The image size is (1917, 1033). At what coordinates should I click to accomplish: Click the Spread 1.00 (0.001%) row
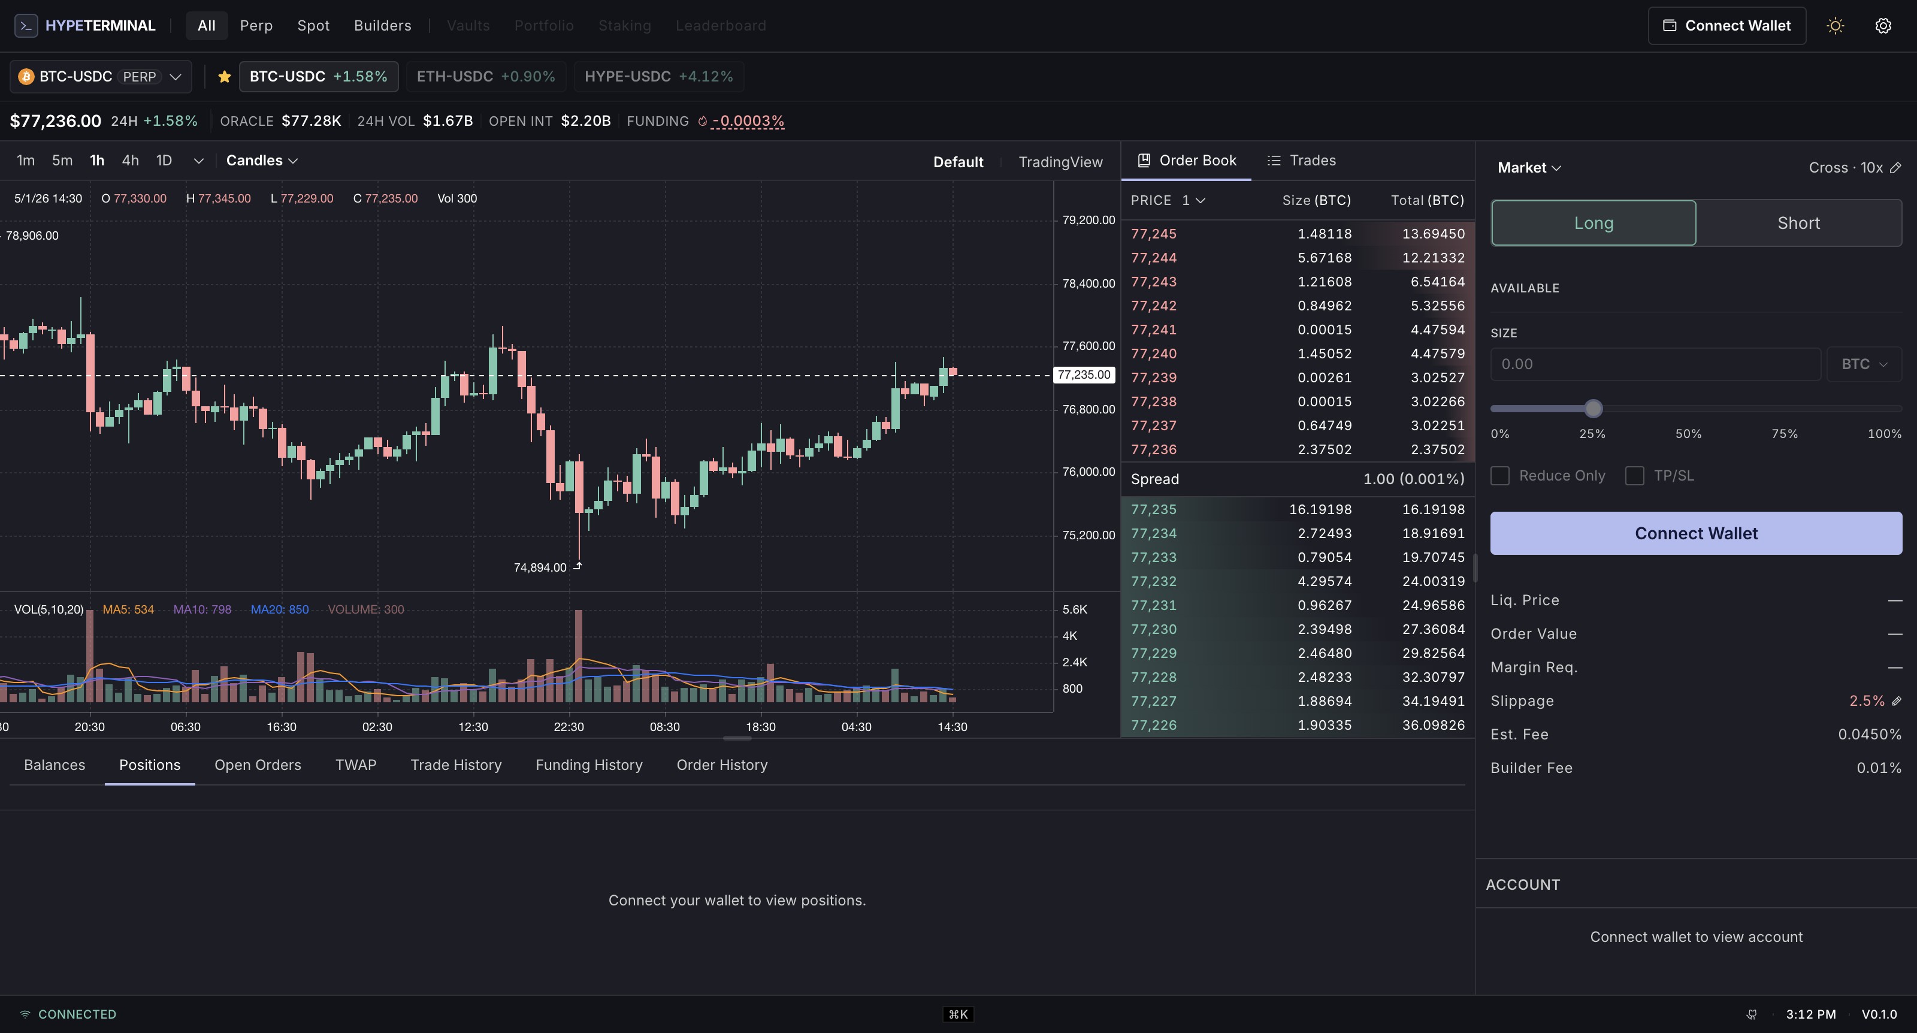point(1297,479)
